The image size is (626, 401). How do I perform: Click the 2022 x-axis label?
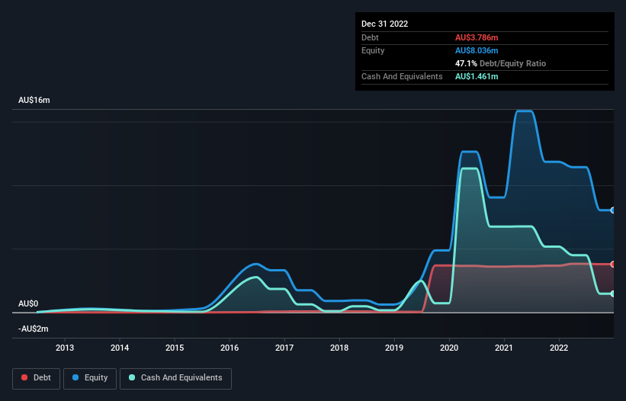(559, 348)
